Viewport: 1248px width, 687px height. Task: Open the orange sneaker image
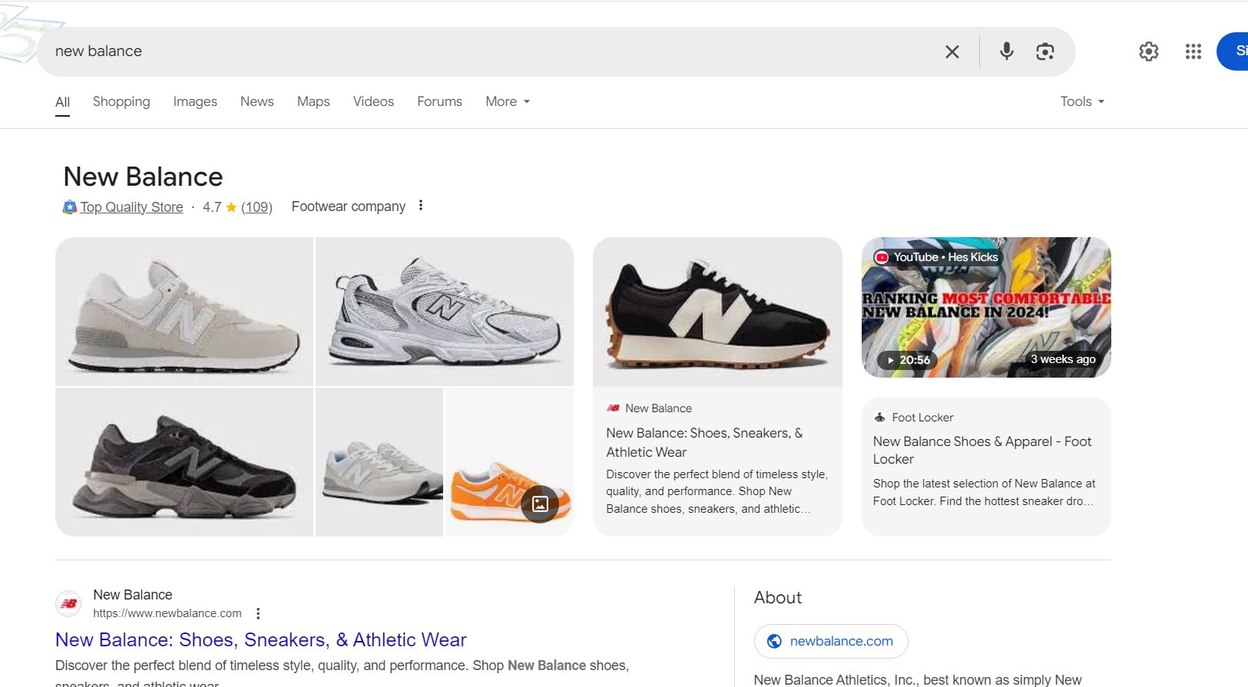[509, 462]
